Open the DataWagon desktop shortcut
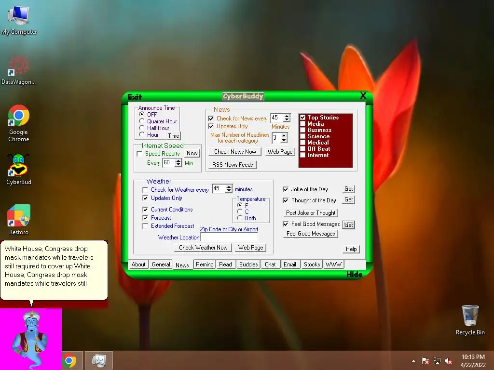This screenshot has height=370, width=494. (x=19, y=69)
